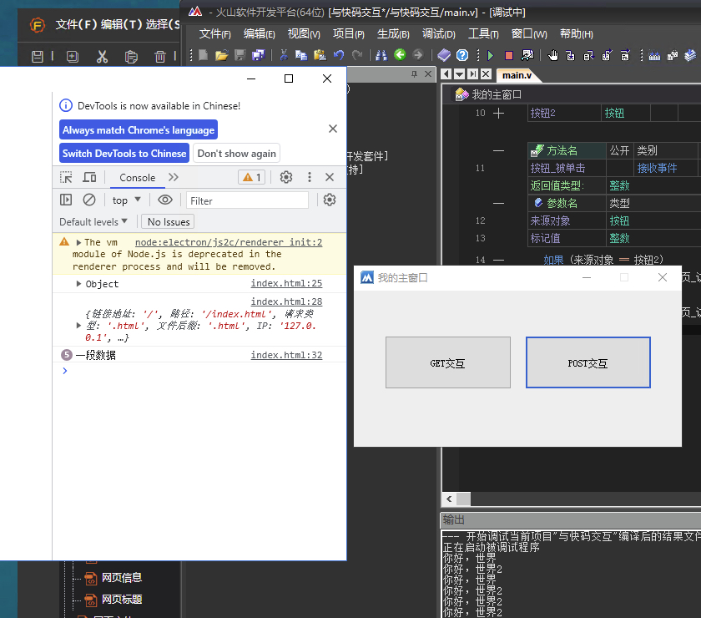Open the tab list dropdown arrow beside main.v
The height and width of the screenshot is (618, 701).
pos(459,74)
